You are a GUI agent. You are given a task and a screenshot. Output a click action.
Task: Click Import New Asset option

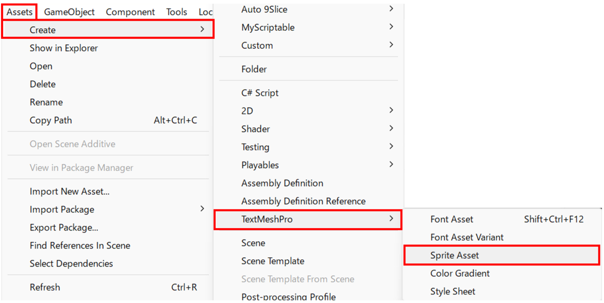69,191
